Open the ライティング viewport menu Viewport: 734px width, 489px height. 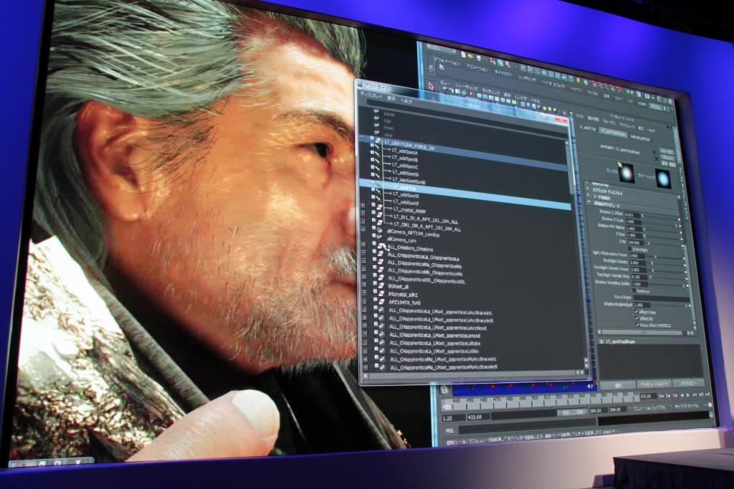pyautogui.click(x=490, y=91)
